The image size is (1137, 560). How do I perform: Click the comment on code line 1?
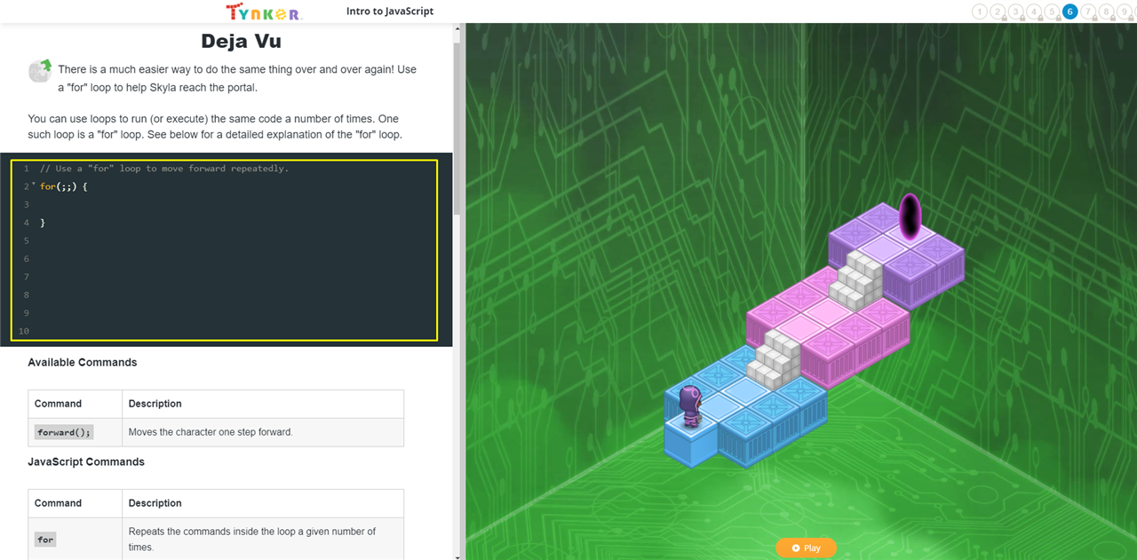click(164, 169)
